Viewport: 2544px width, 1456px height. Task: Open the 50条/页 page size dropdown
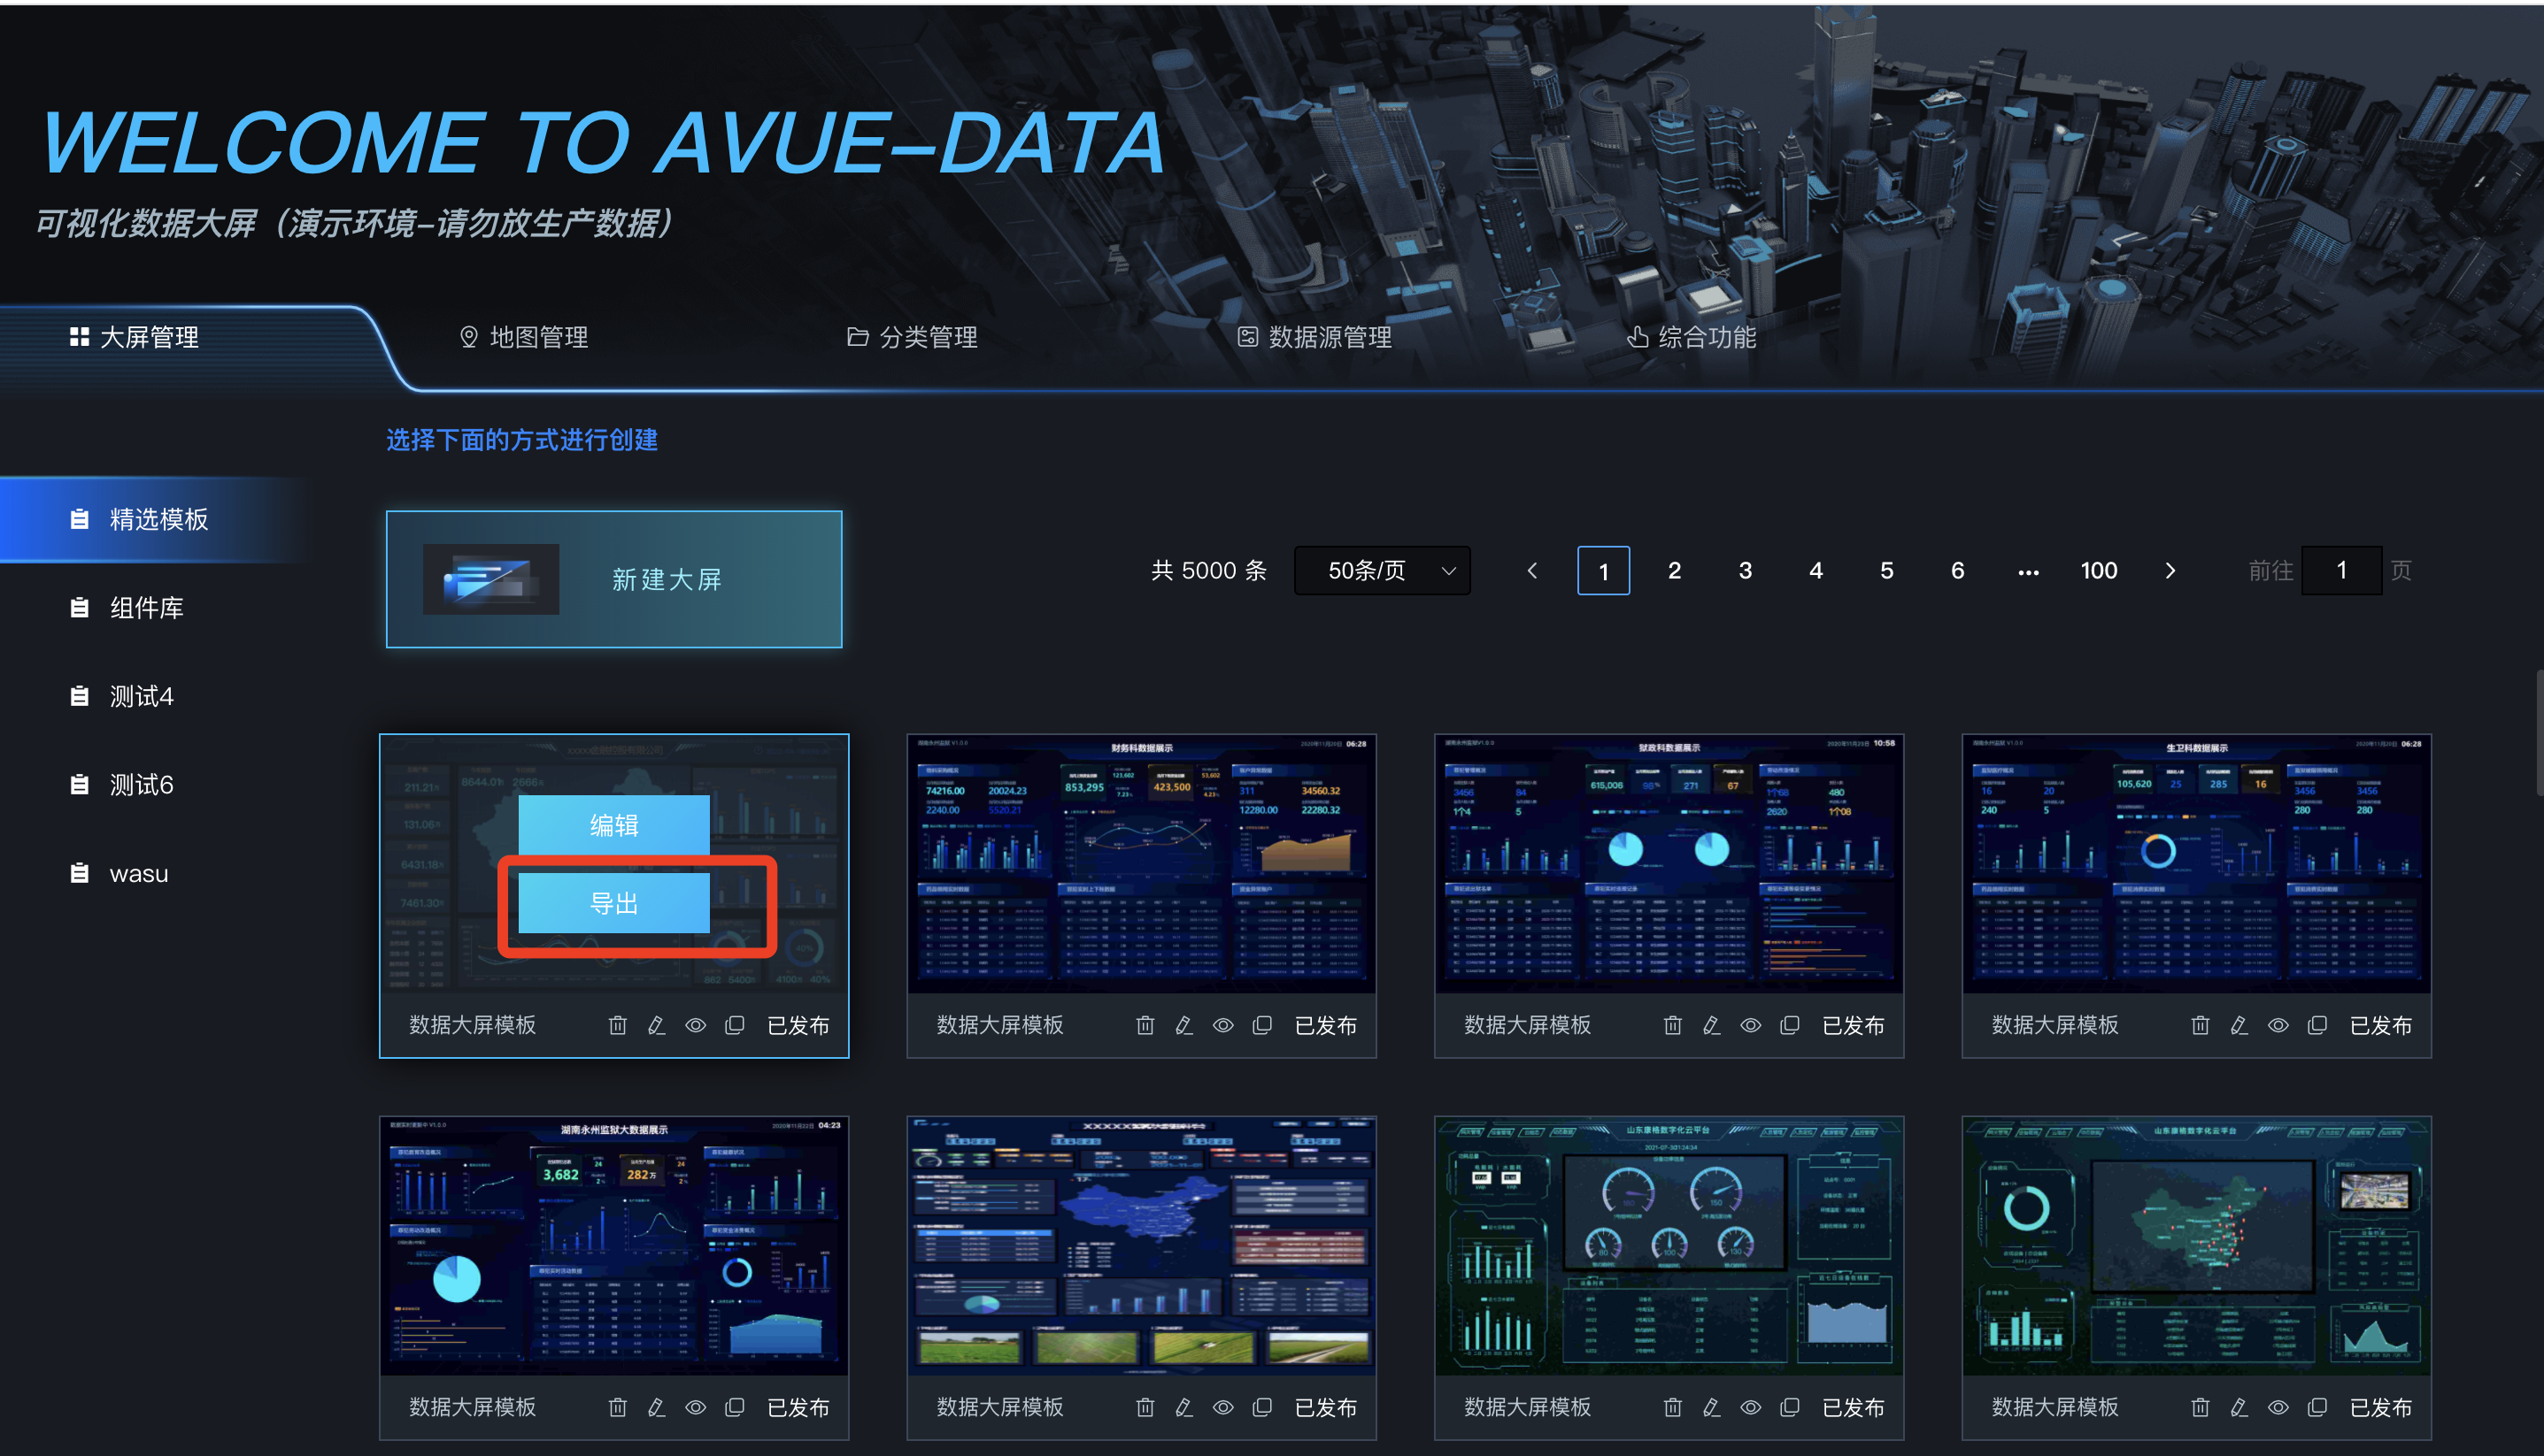pyautogui.click(x=1383, y=570)
